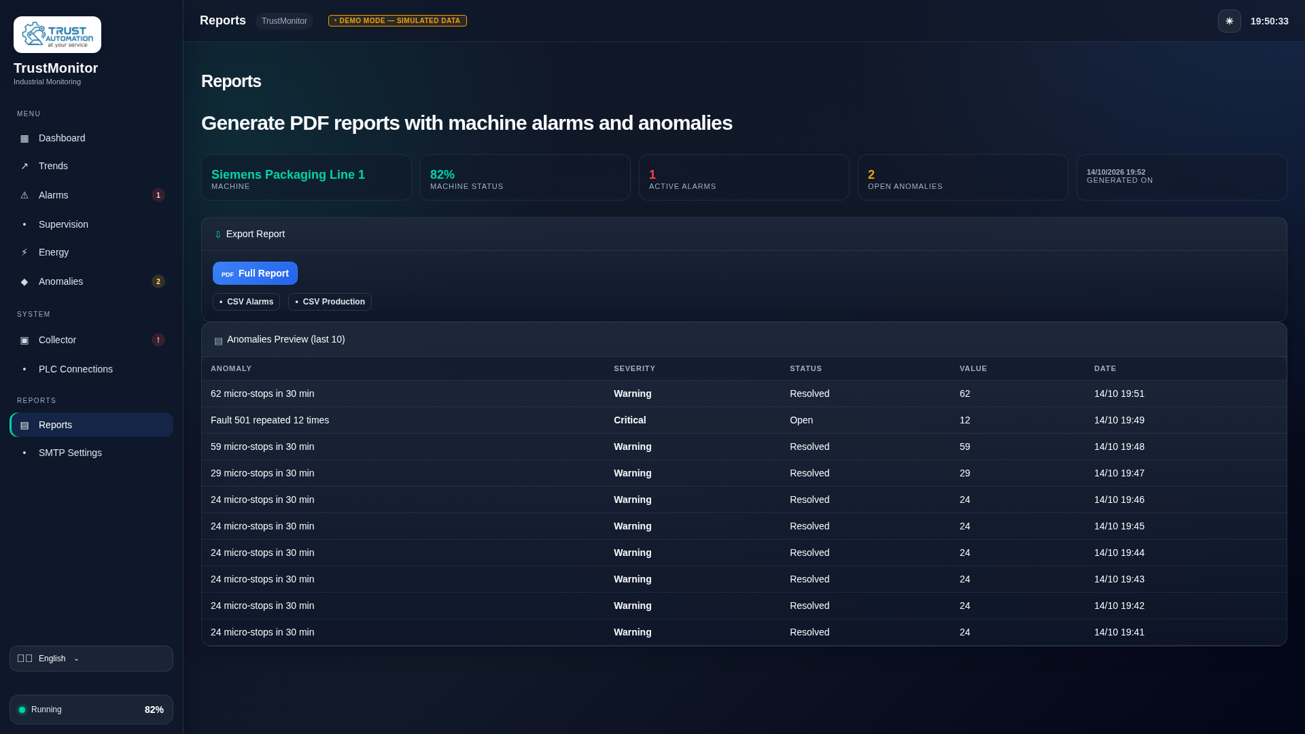Viewport: 1305px width, 734px height.
Task: Open PLC Connections in sidebar
Action: pos(91,369)
